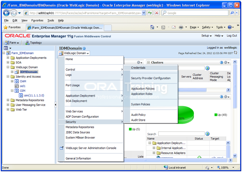Image resolution: width=242 pixels, height=172 pixels.
Task: Open the Safety command bar menu
Action: pos(207,27)
